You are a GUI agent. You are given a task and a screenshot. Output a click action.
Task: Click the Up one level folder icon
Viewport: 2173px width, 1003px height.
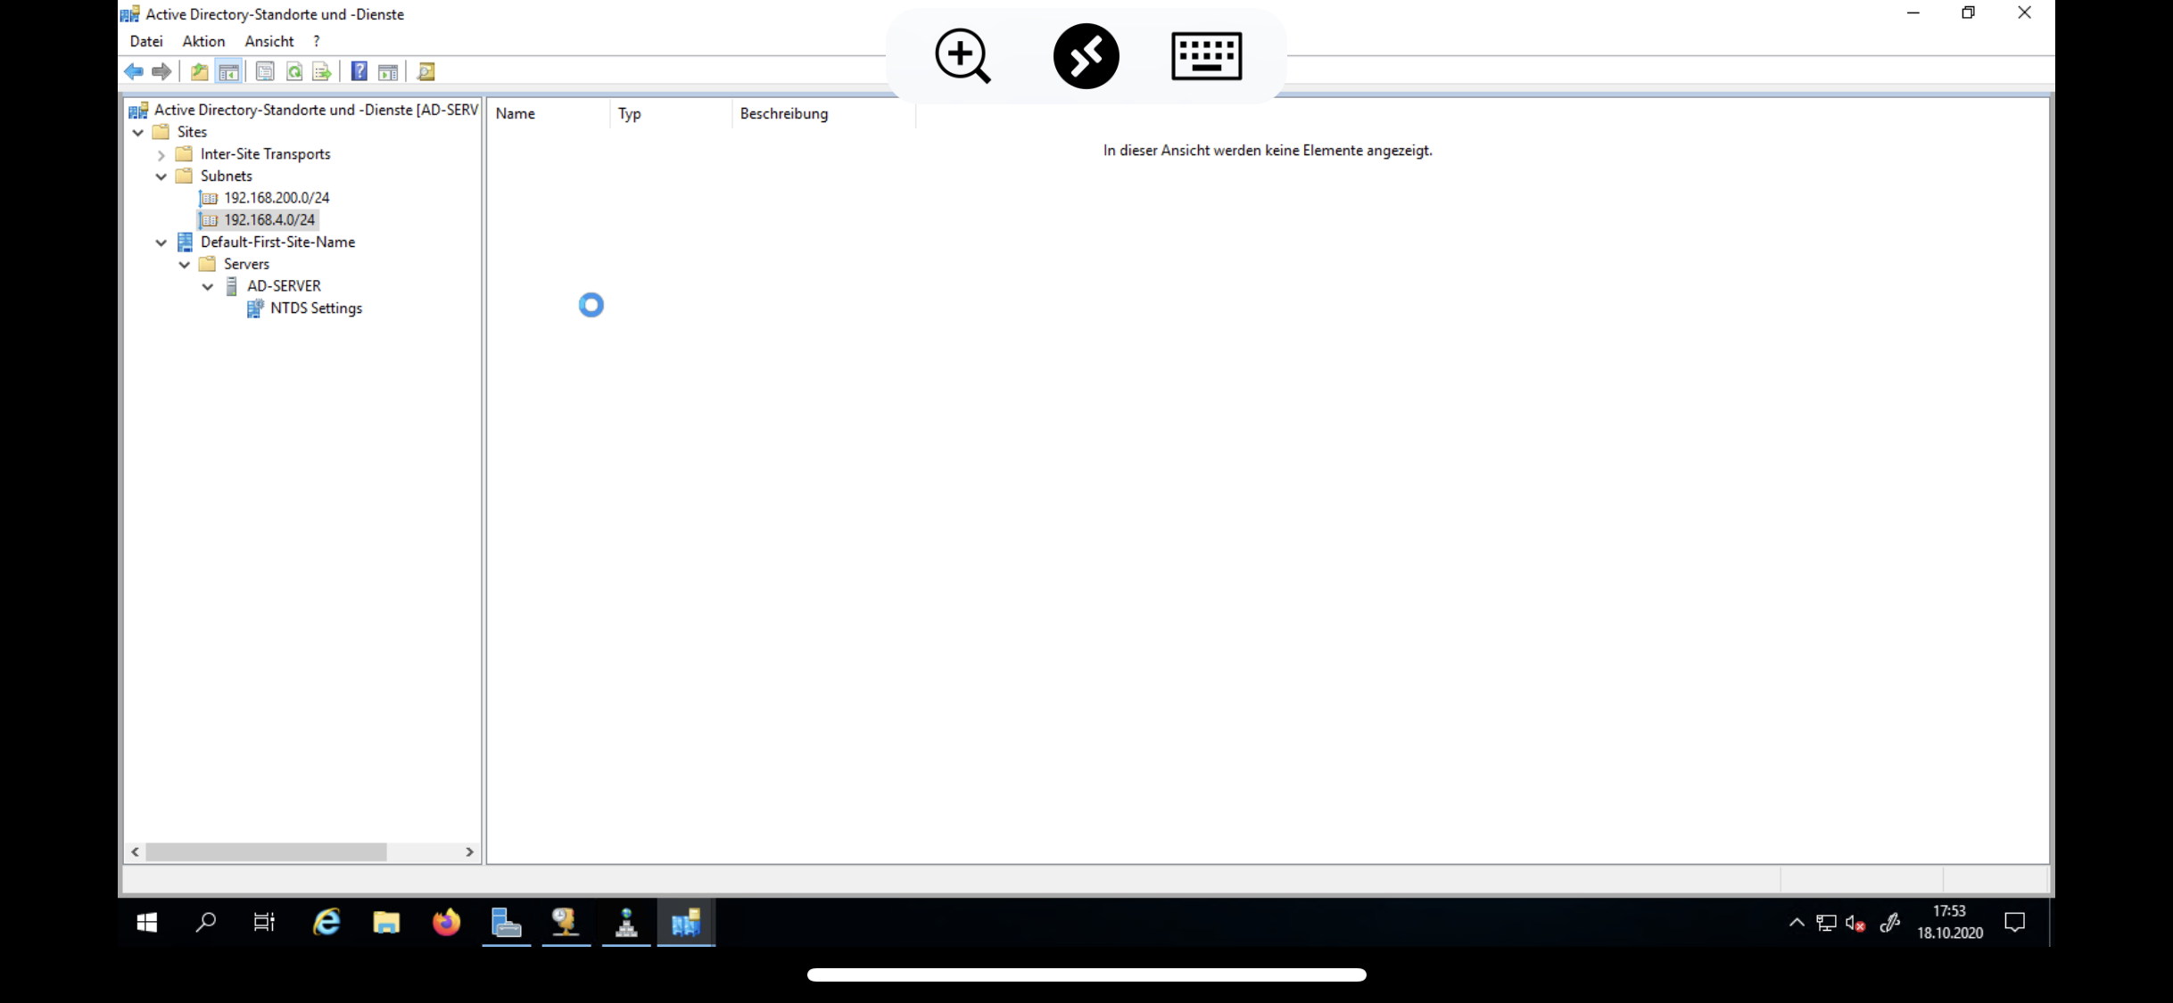pos(200,71)
